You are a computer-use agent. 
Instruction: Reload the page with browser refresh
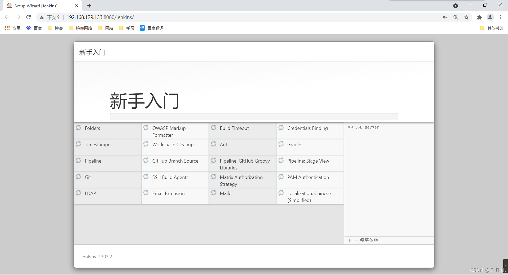tap(29, 17)
